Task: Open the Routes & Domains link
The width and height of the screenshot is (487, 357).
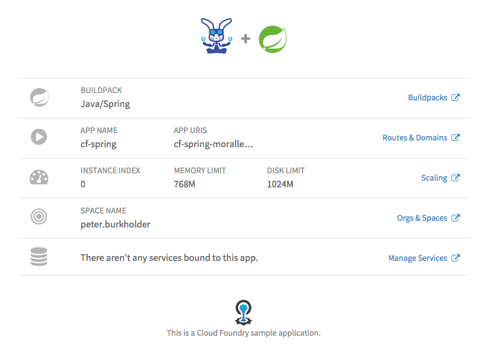Action: (x=415, y=137)
